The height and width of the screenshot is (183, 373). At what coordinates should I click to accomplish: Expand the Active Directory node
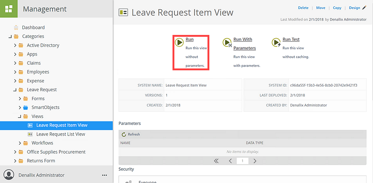15,45
